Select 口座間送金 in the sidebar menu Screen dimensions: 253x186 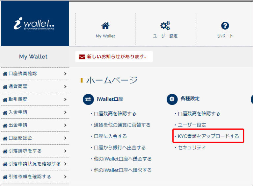click(35, 138)
